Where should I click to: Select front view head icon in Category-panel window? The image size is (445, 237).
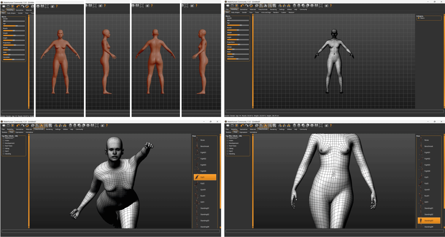(295, 5)
